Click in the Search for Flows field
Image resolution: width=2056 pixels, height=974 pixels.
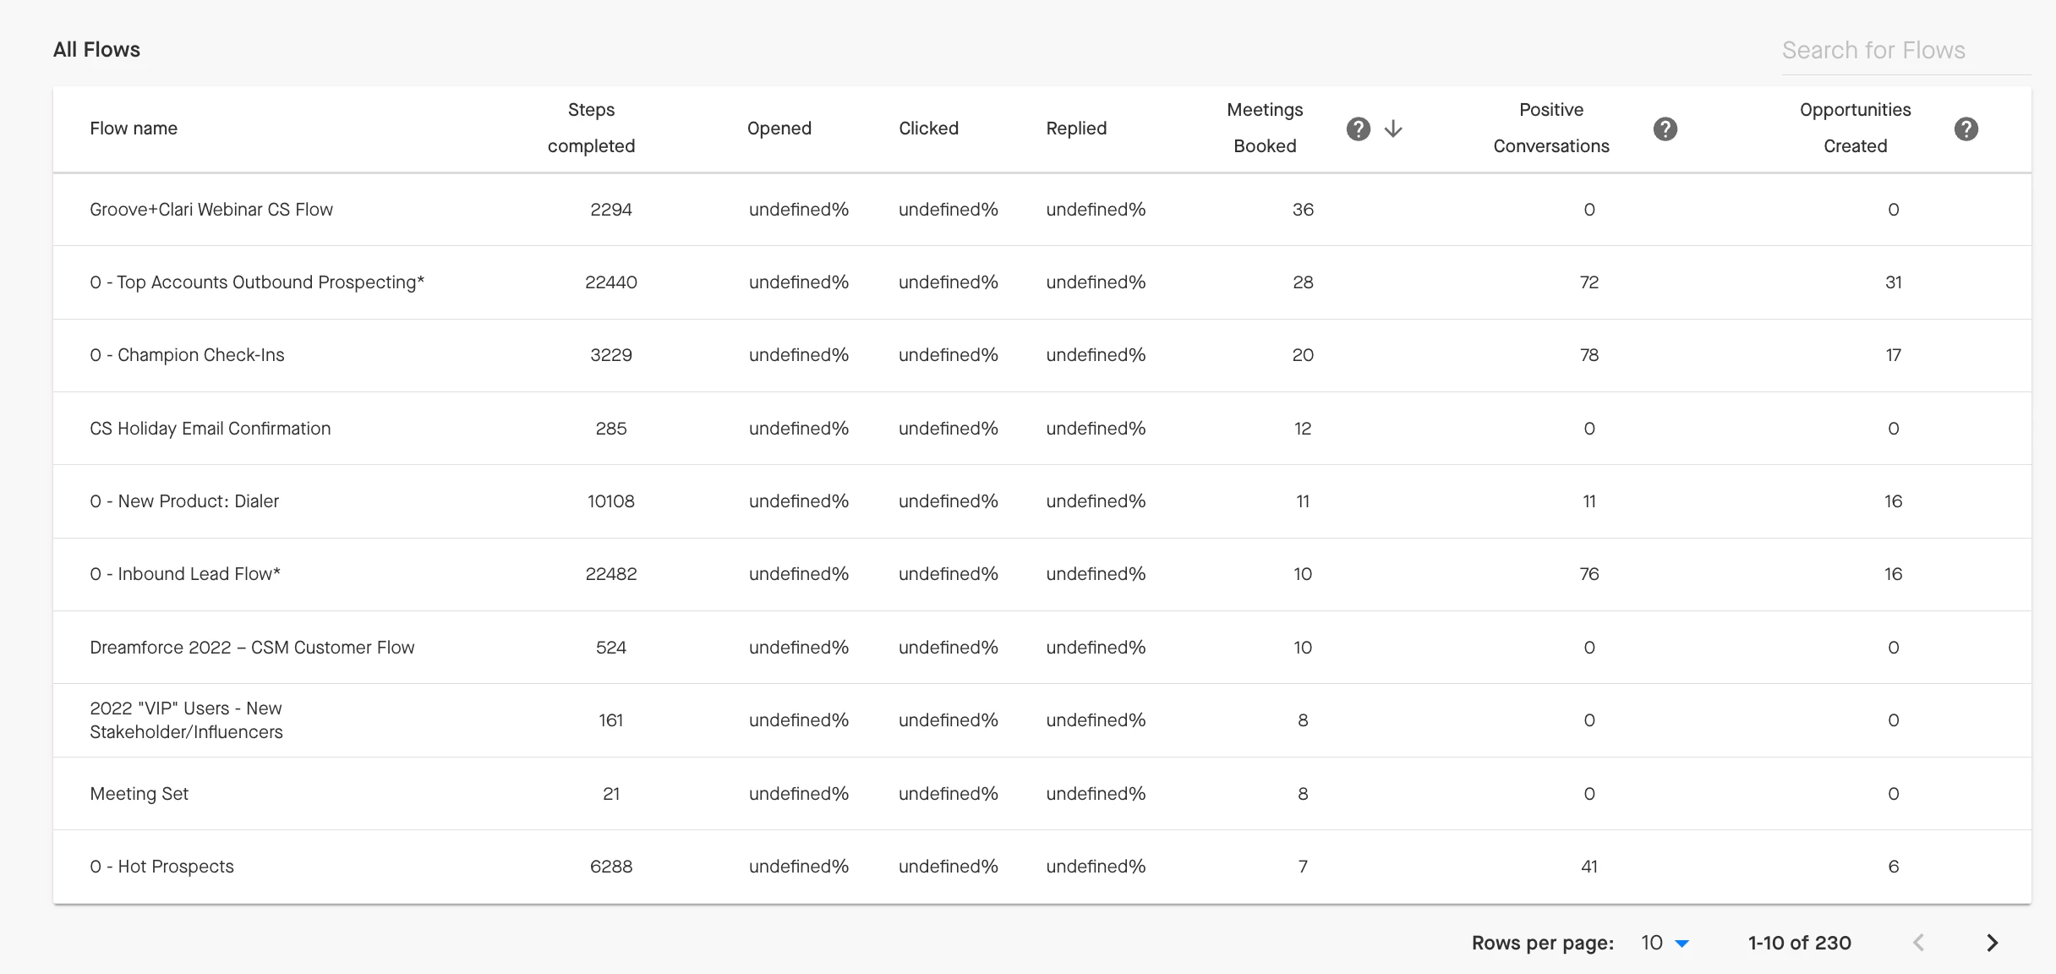[1904, 51]
